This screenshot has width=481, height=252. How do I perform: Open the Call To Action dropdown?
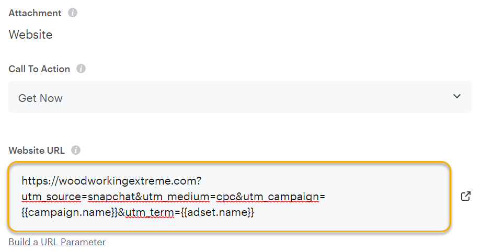[240, 97]
